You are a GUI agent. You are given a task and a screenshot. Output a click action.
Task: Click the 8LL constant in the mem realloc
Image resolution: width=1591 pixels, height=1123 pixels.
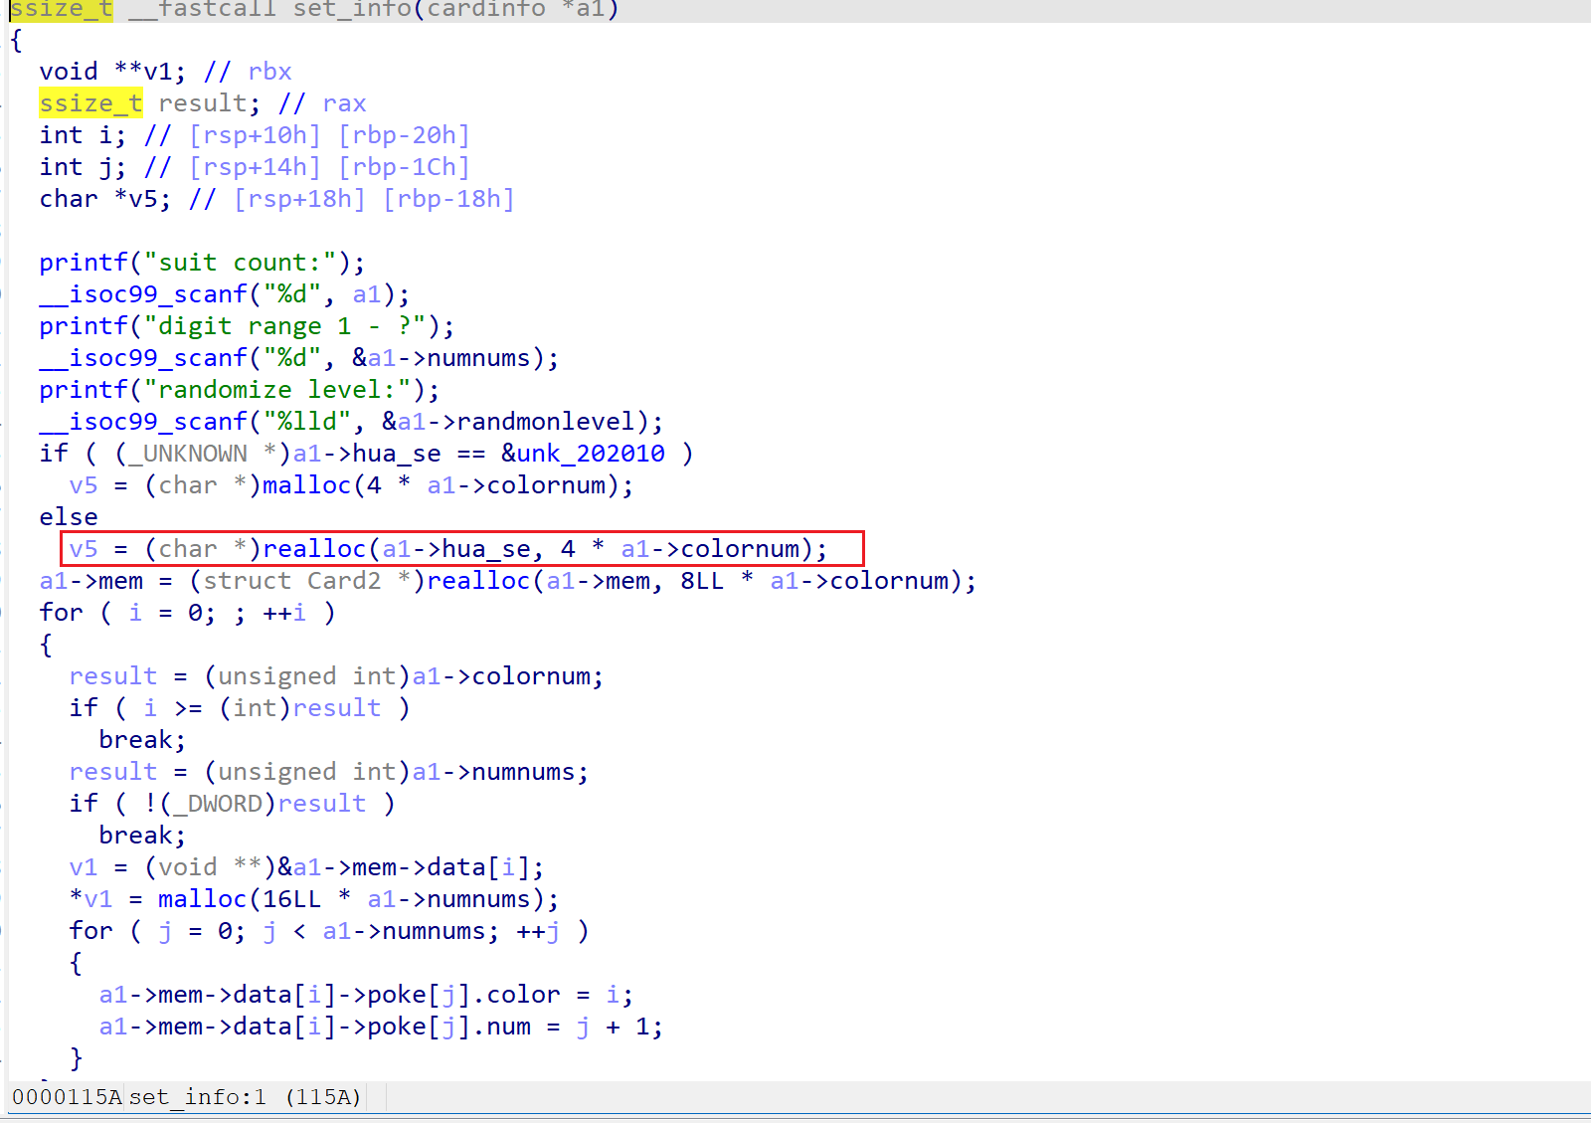(702, 581)
